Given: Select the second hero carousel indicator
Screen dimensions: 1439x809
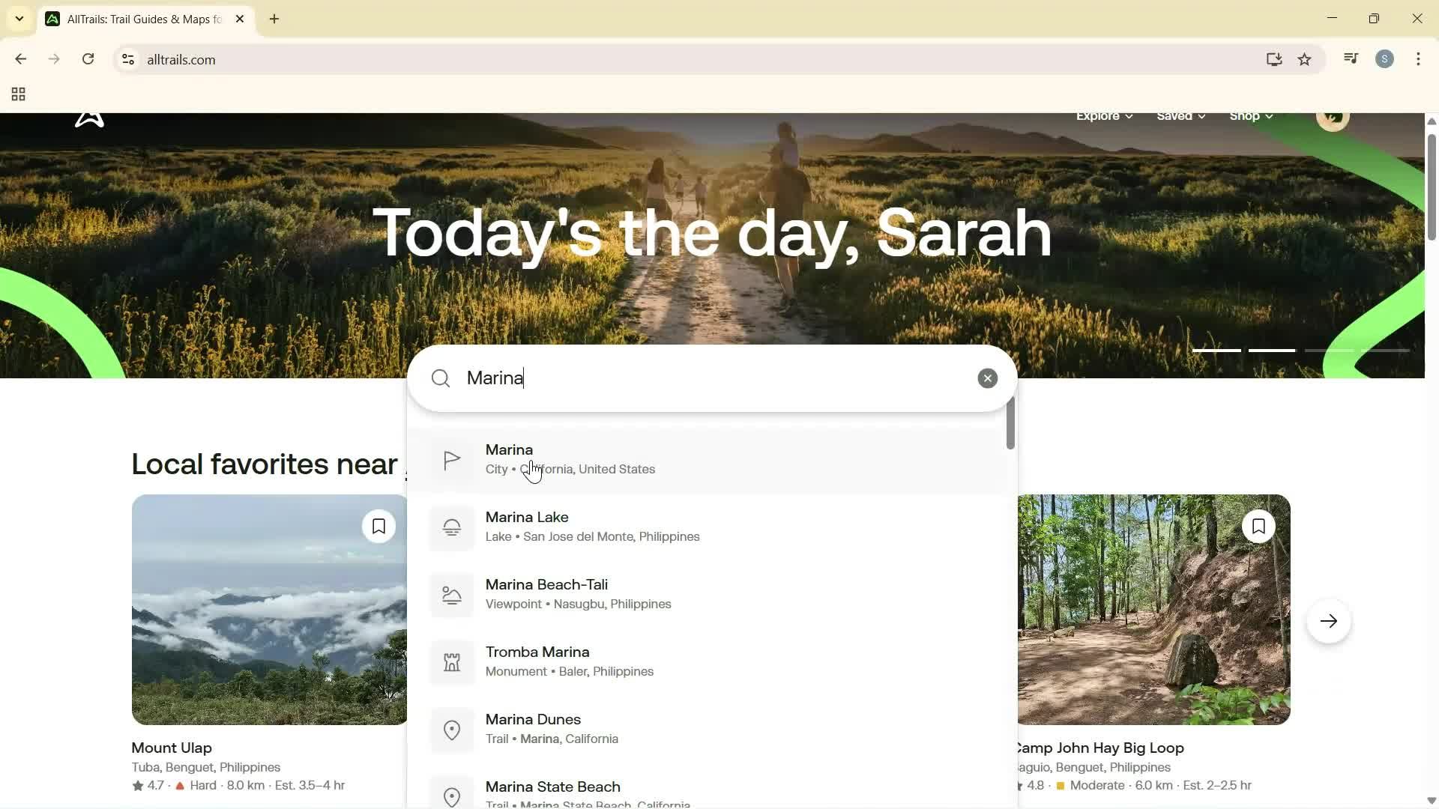Looking at the screenshot, I should [x=1271, y=350].
